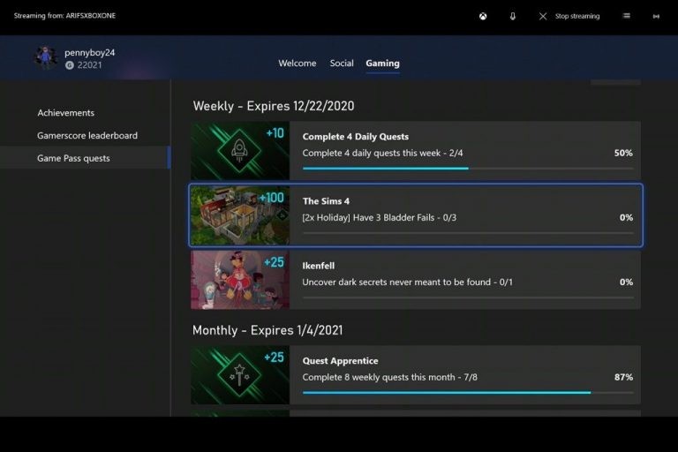This screenshot has width=678, height=452.
Task: Click the X icon beside Stop streaming
Action: point(543,16)
